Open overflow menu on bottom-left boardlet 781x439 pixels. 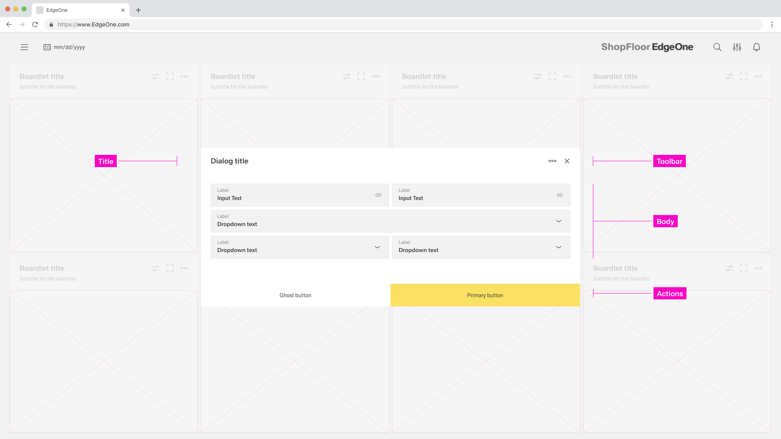185,268
